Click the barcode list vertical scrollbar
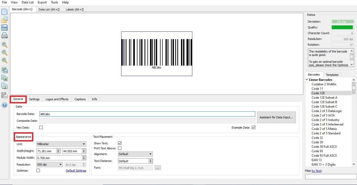This screenshot has width=357, height=185. [354, 122]
